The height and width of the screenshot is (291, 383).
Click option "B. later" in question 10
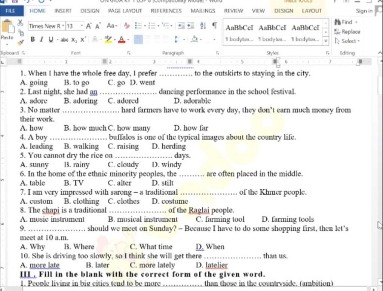pyautogui.click(x=98, y=265)
